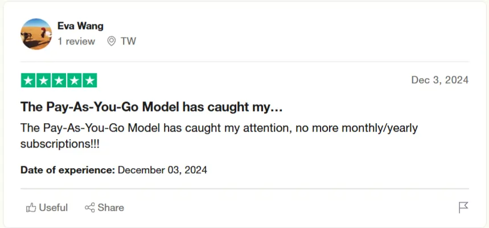Viewport: 489px width, 228px height.
Task: Click the location pin icon
Action: 112,41
